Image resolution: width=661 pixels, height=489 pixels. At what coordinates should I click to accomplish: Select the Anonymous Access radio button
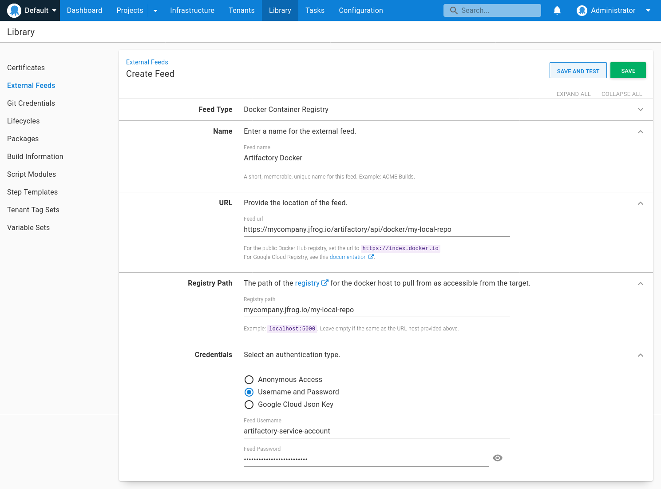tap(249, 380)
